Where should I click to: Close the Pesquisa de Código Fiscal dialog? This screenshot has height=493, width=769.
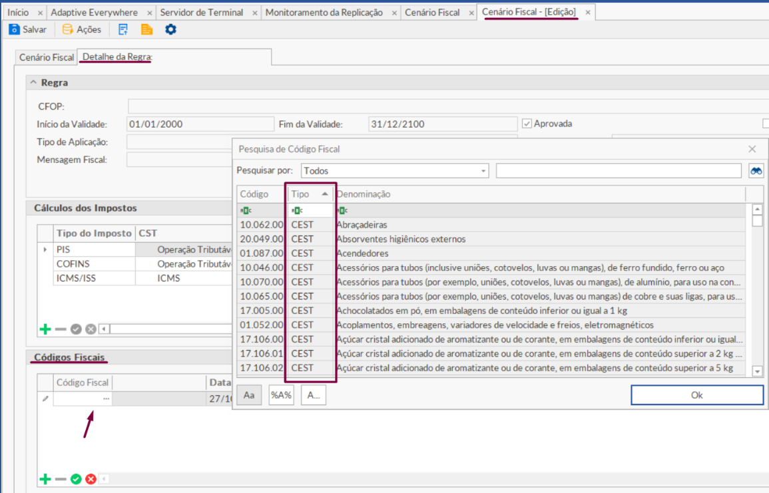[x=752, y=149]
